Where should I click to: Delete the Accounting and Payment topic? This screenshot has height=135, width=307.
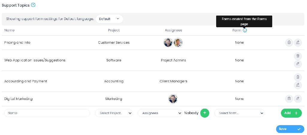298,77
